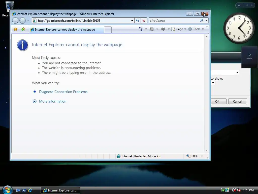Launch Internet Explorer from the Quick Launch
The width and height of the screenshot is (258, 194).
[x=30, y=190]
